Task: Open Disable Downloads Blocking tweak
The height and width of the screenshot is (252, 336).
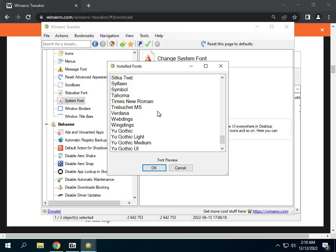Action: click(x=87, y=187)
